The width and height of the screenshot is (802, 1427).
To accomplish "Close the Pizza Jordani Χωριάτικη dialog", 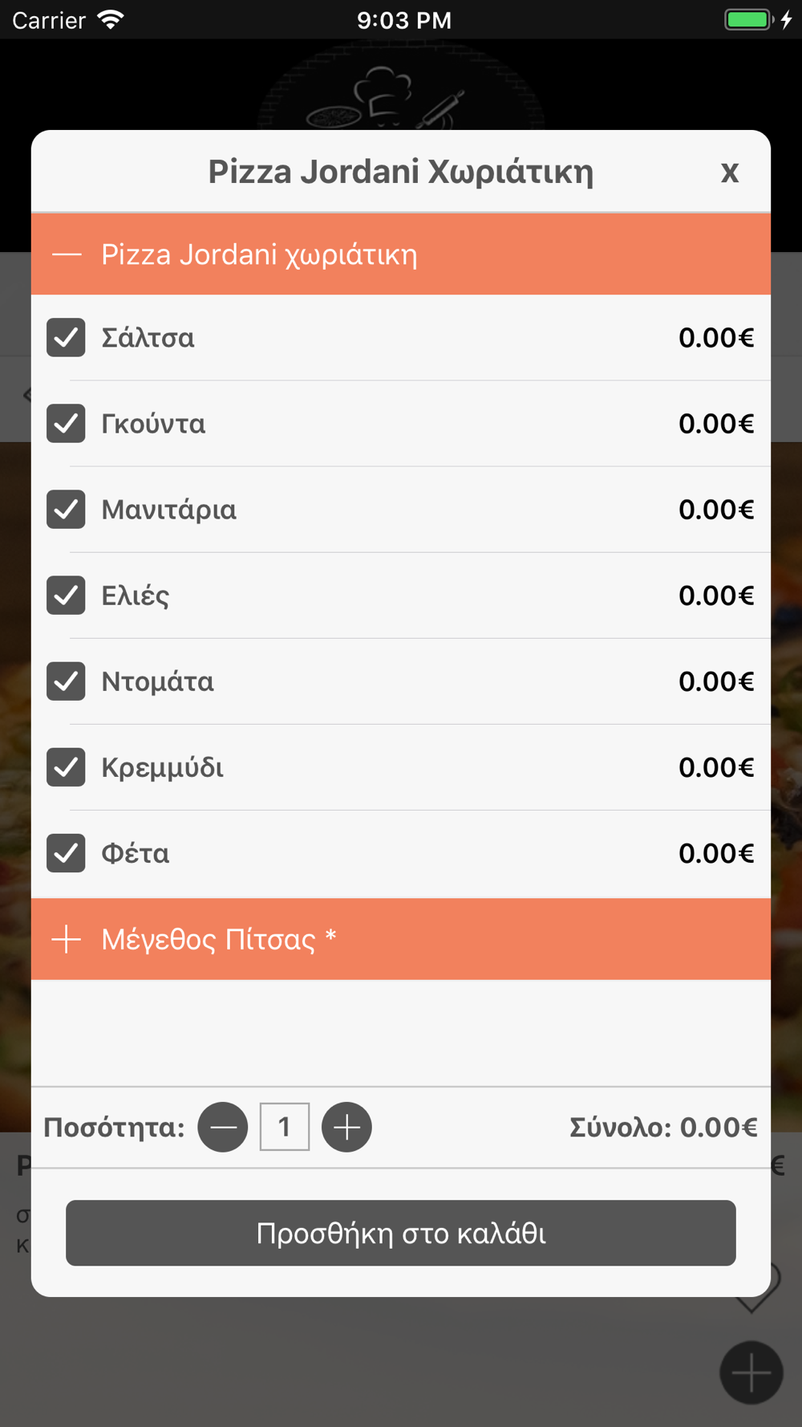I will pyautogui.click(x=729, y=172).
